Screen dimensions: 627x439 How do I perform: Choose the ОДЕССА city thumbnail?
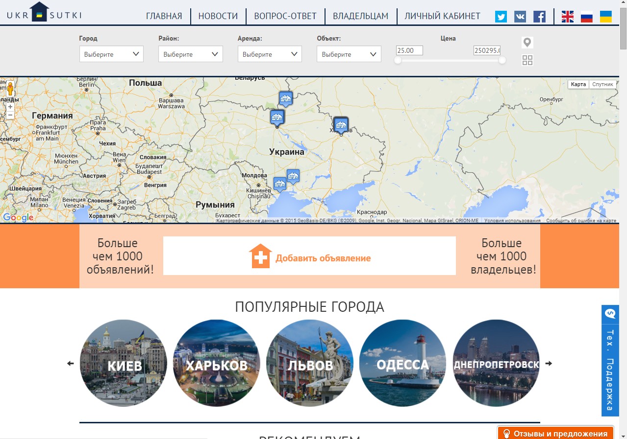[403, 363]
